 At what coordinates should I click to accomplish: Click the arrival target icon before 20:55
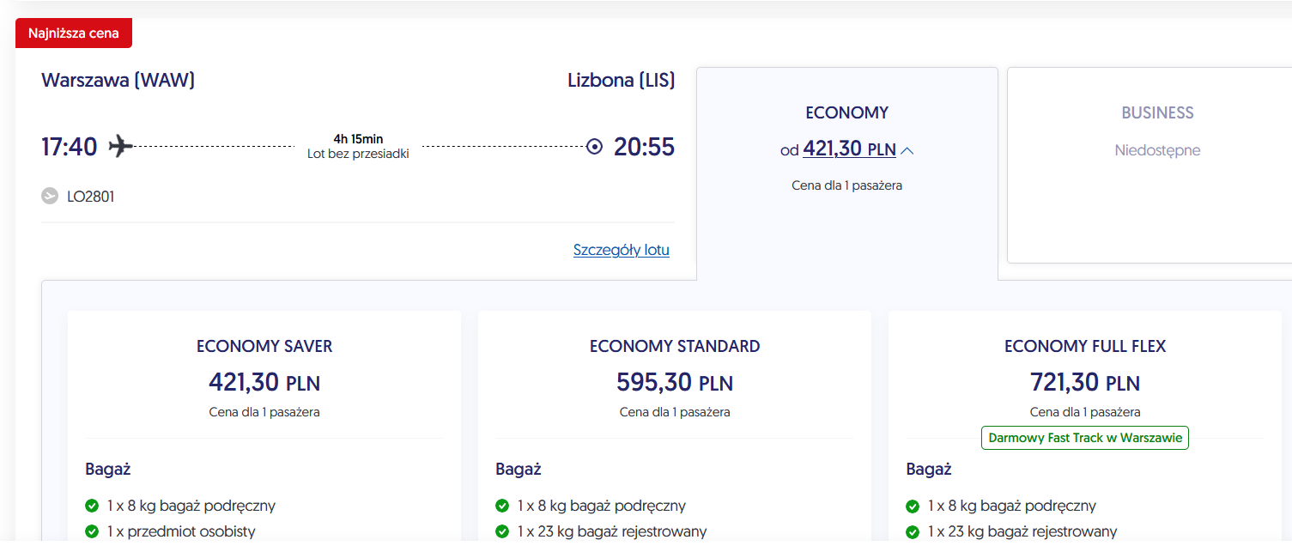pyautogui.click(x=594, y=146)
